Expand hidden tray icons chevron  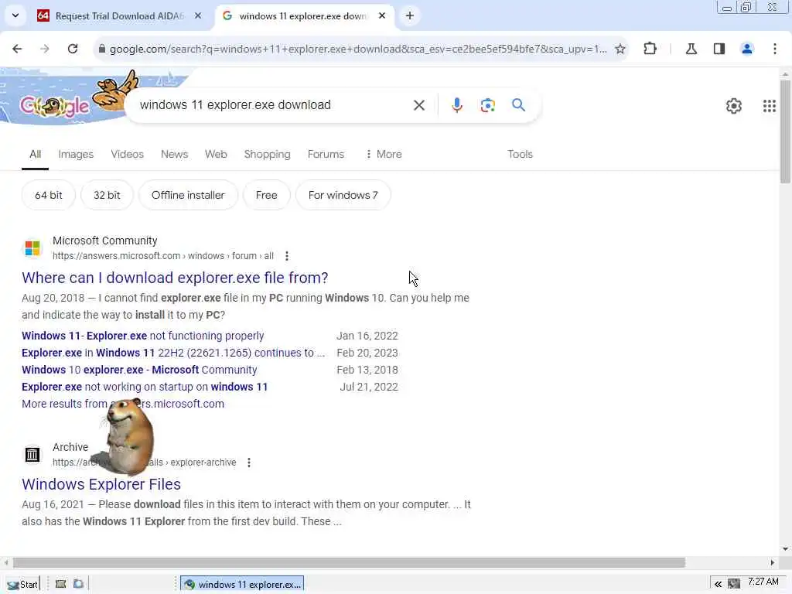pyautogui.click(x=718, y=585)
